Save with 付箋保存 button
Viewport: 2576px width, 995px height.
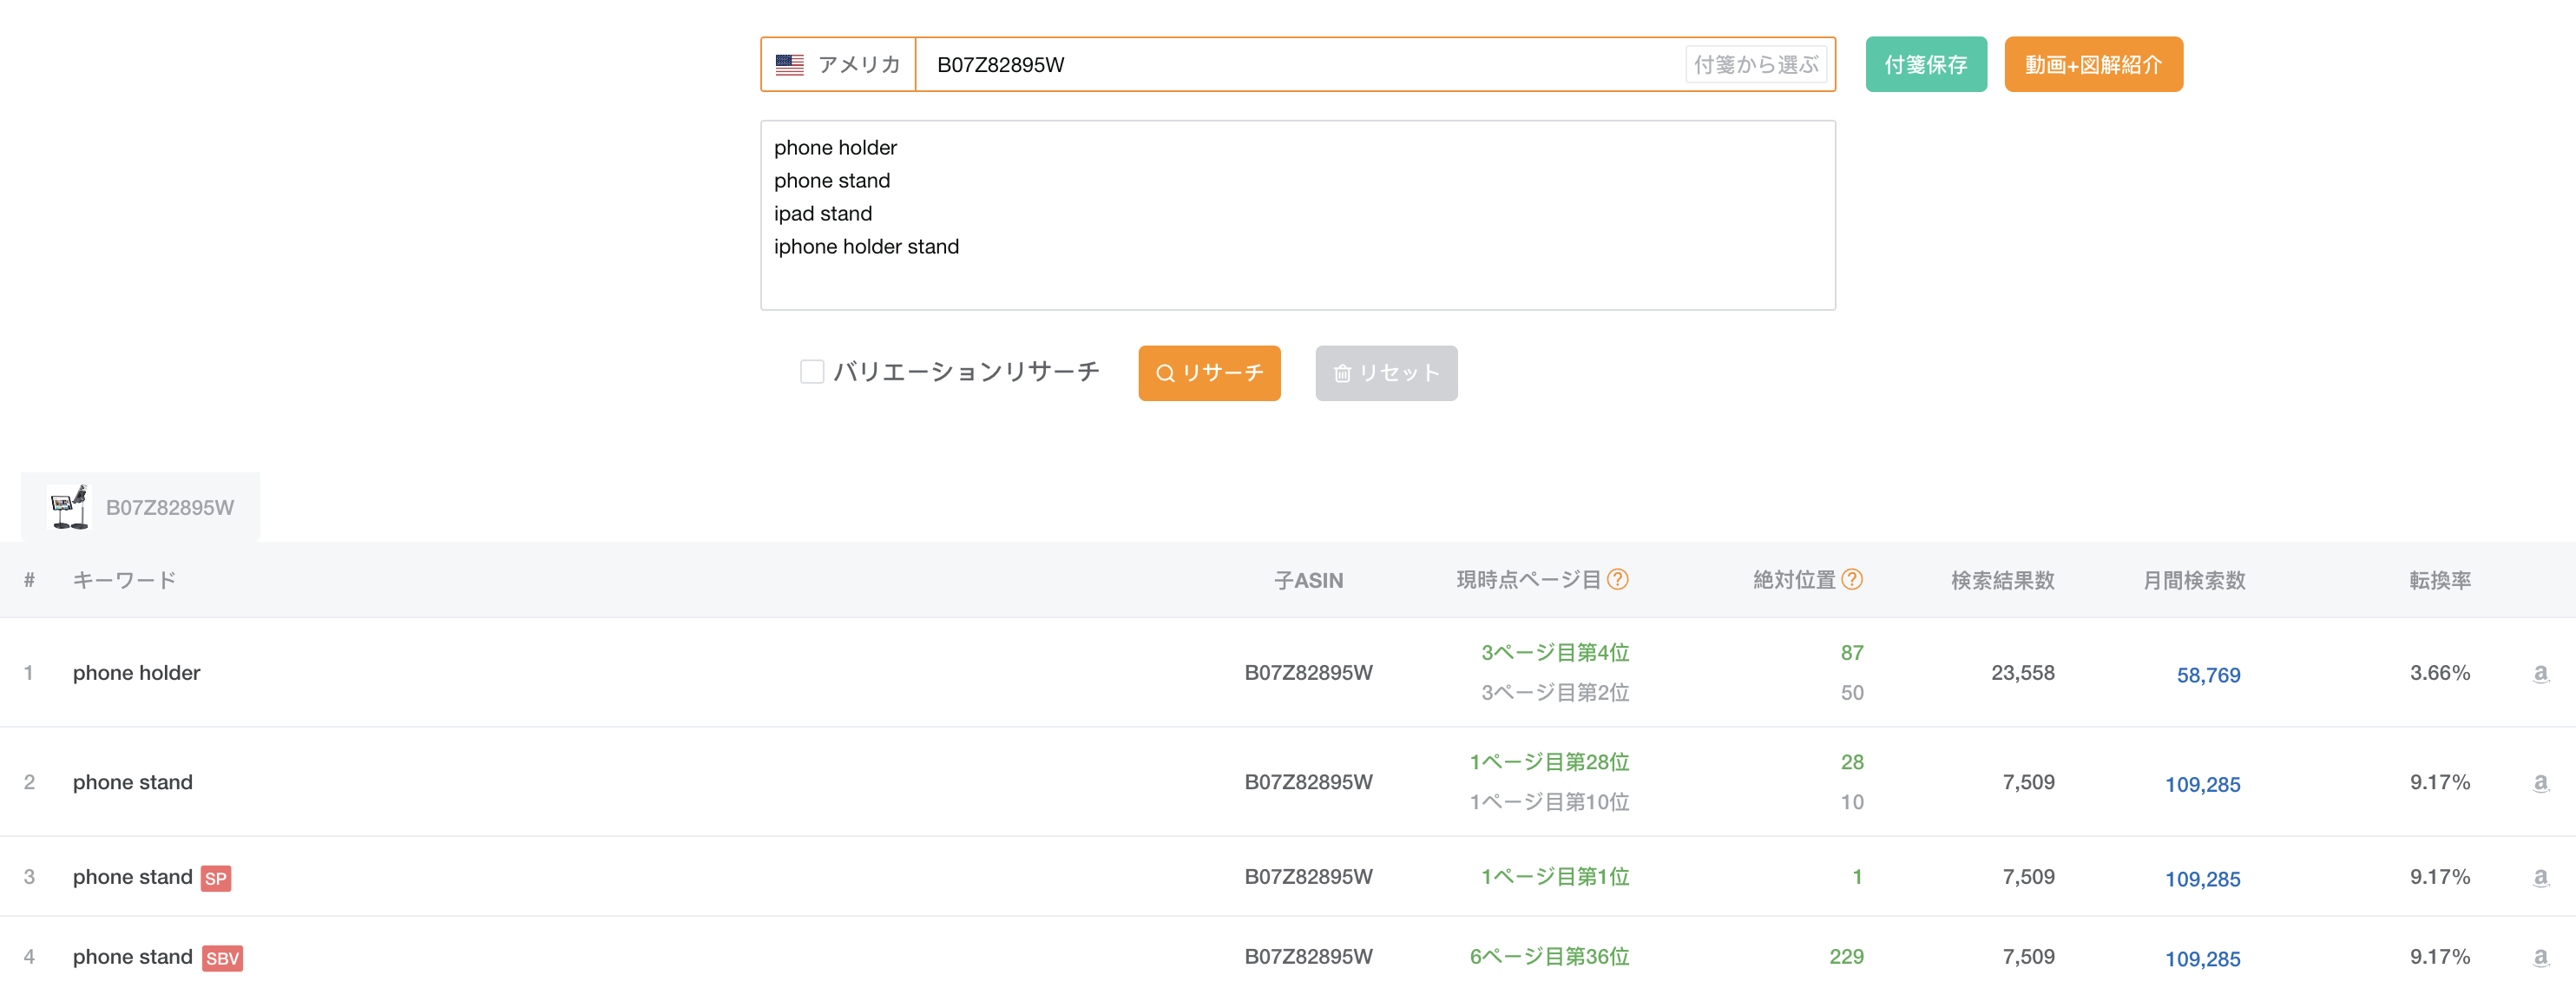(1926, 65)
